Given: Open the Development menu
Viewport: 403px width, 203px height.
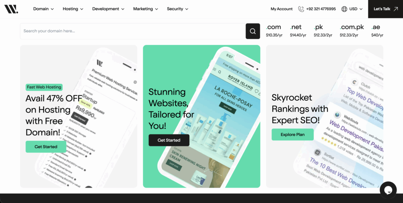Looking at the screenshot, I should 108,9.
